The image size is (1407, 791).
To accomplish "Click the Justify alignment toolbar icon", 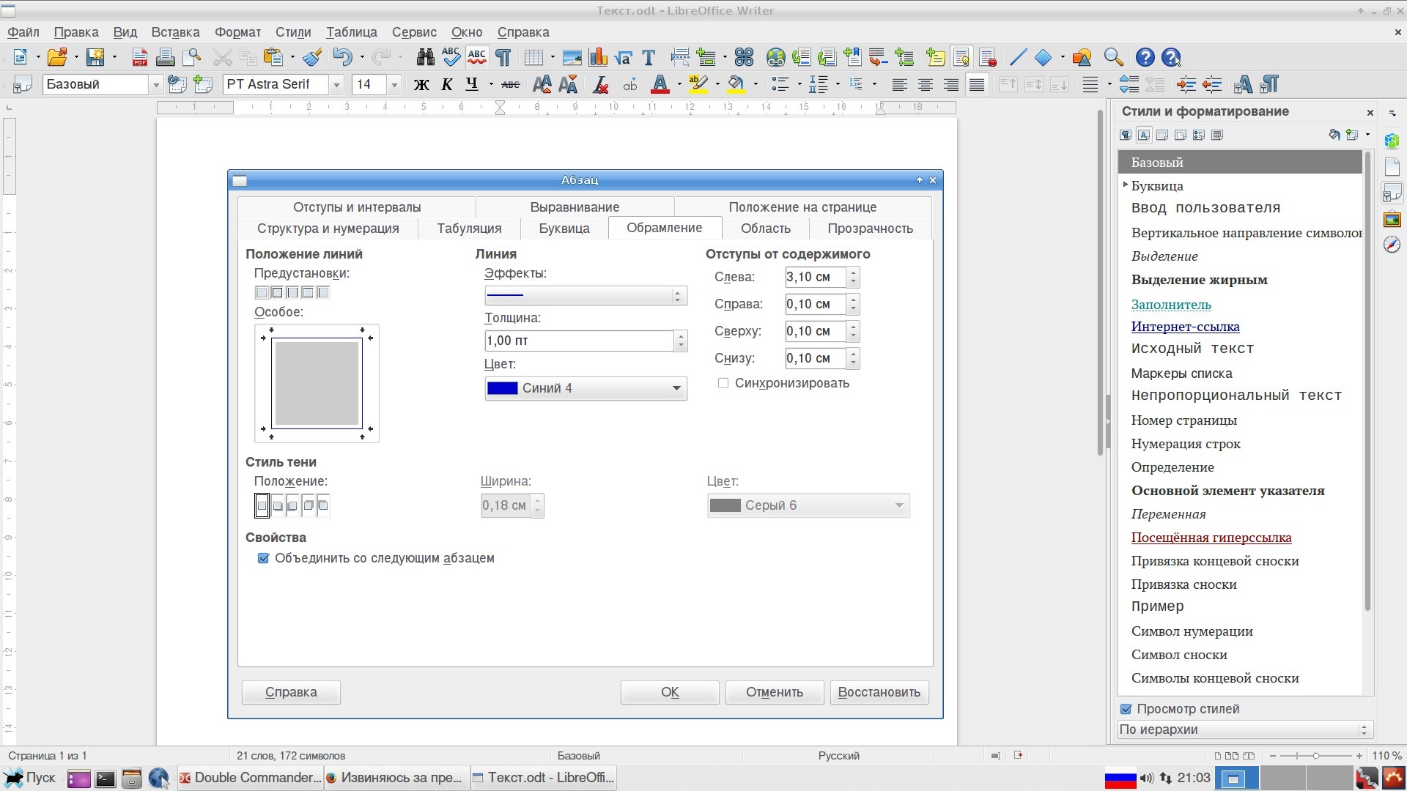I will pos(977,84).
